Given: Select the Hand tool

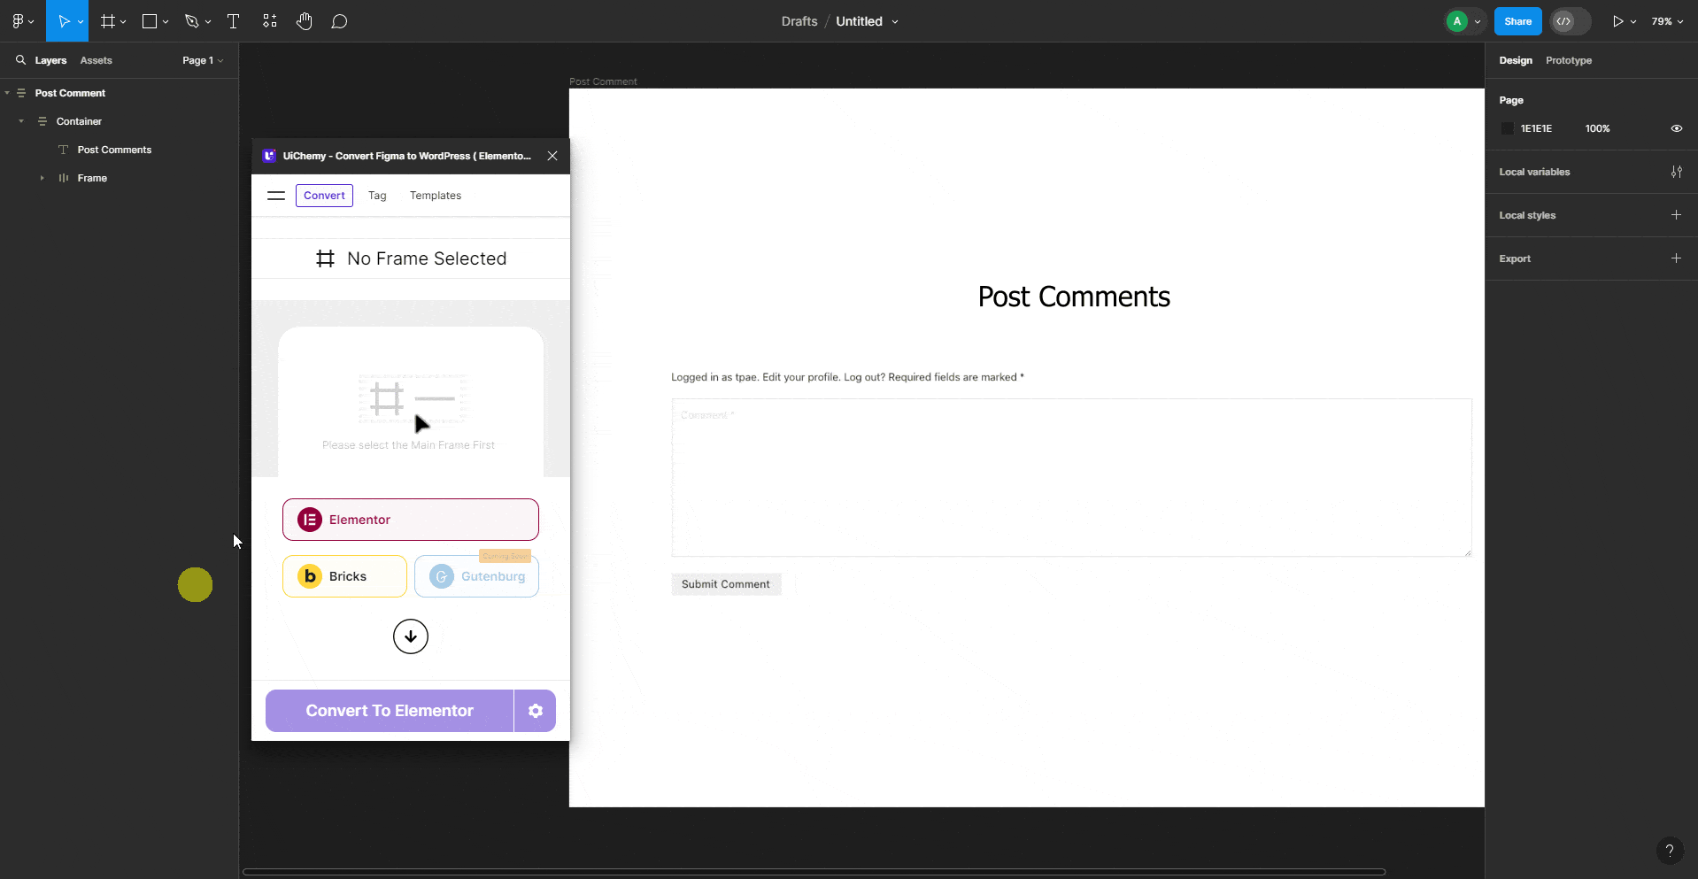Looking at the screenshot, I should pyautogui.click(x=304, y=20).
